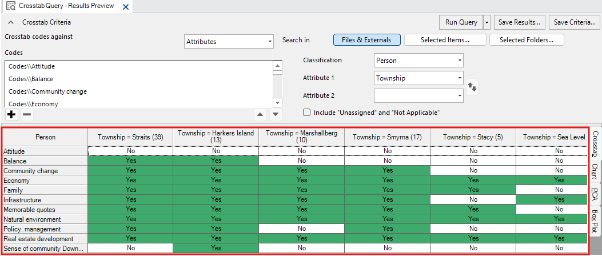Click the Run Query button
This screenshot has height=256, width=602.
(461, 22)
